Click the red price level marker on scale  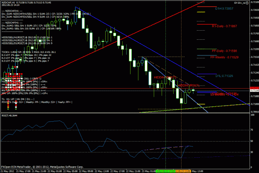(254, 88)
